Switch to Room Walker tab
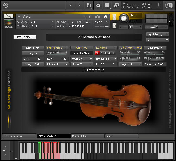Image resolution: width=176 pixels, height=161 pixels. coord(88,136)
